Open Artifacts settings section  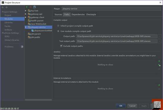coord(8,30)
